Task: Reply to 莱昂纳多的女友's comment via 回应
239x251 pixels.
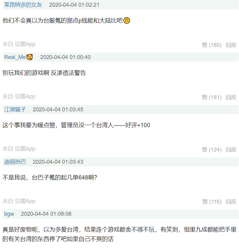Action: click(x=231, y=45)
